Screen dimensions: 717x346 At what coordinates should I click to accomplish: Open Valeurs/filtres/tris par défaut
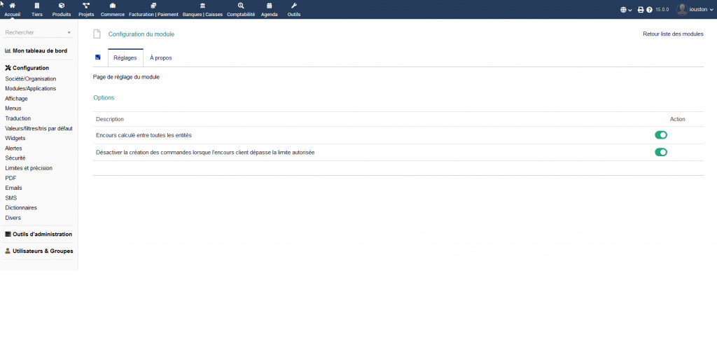click(39, 128)
